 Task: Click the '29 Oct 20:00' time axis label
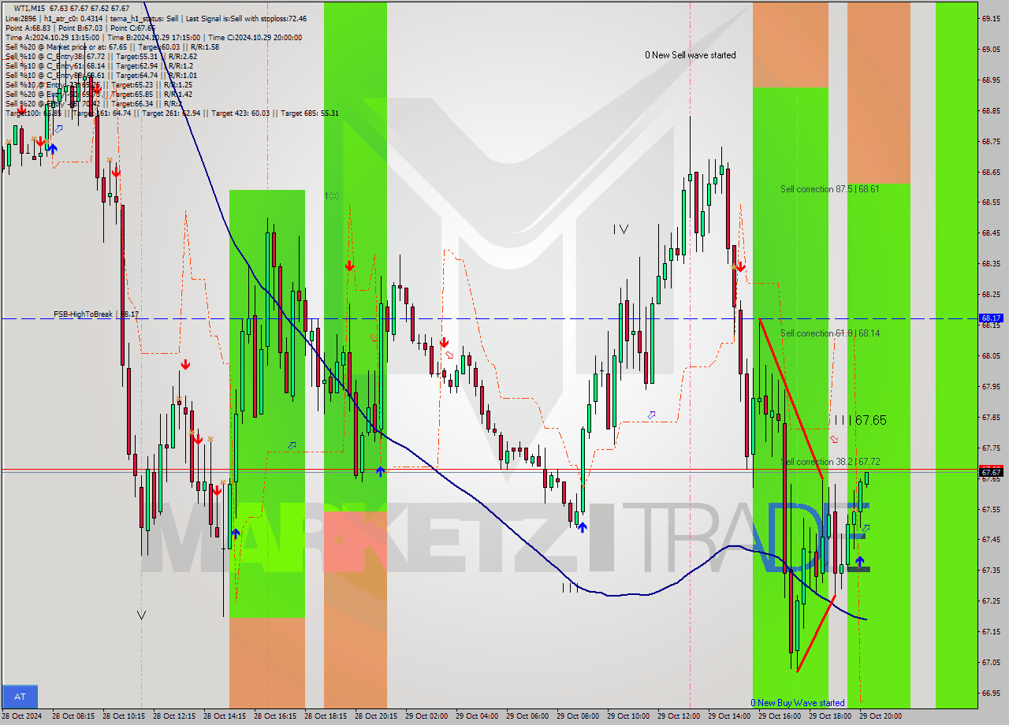pos(881,716)
